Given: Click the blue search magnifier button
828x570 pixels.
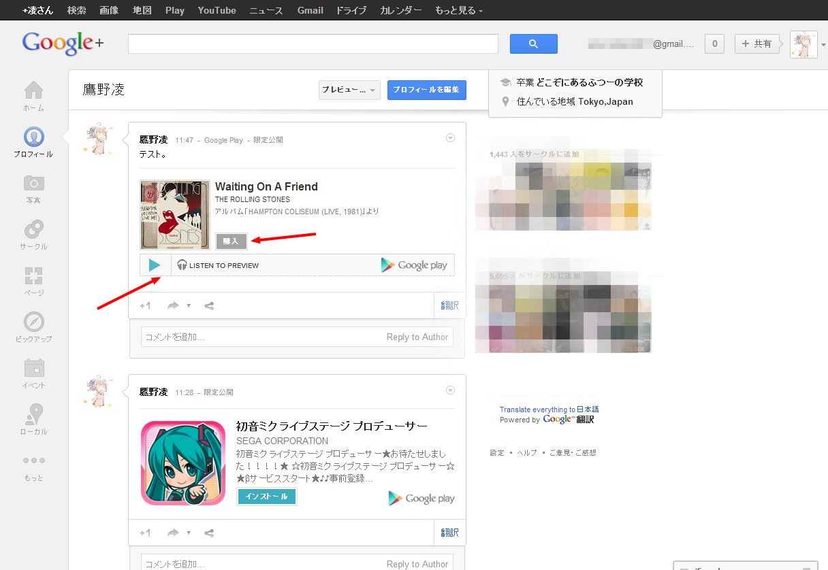Looking at the screenshot, I should tap(533, 44).
